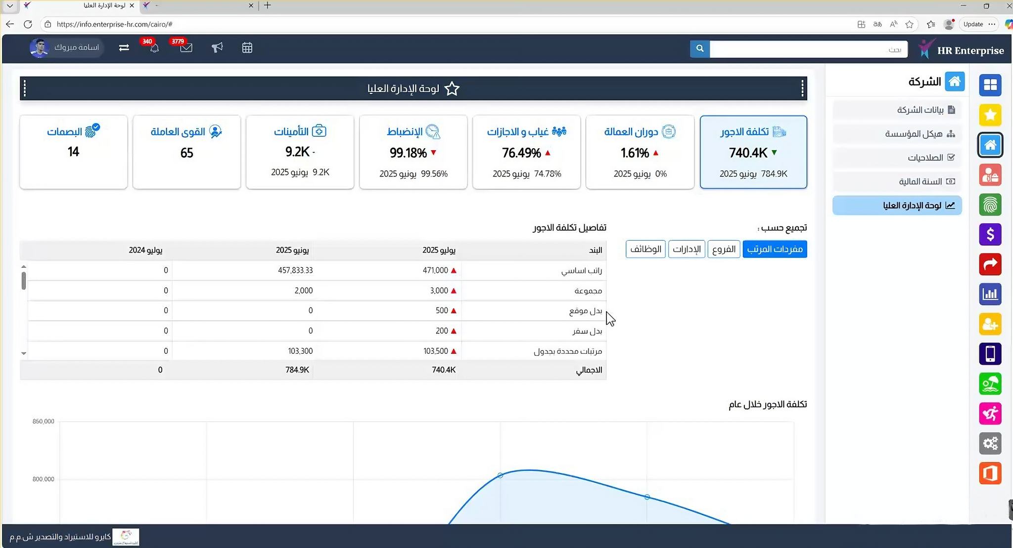Select the الفروع grouping option
This screenshot has height=548, width=1013.
point(724,249)
